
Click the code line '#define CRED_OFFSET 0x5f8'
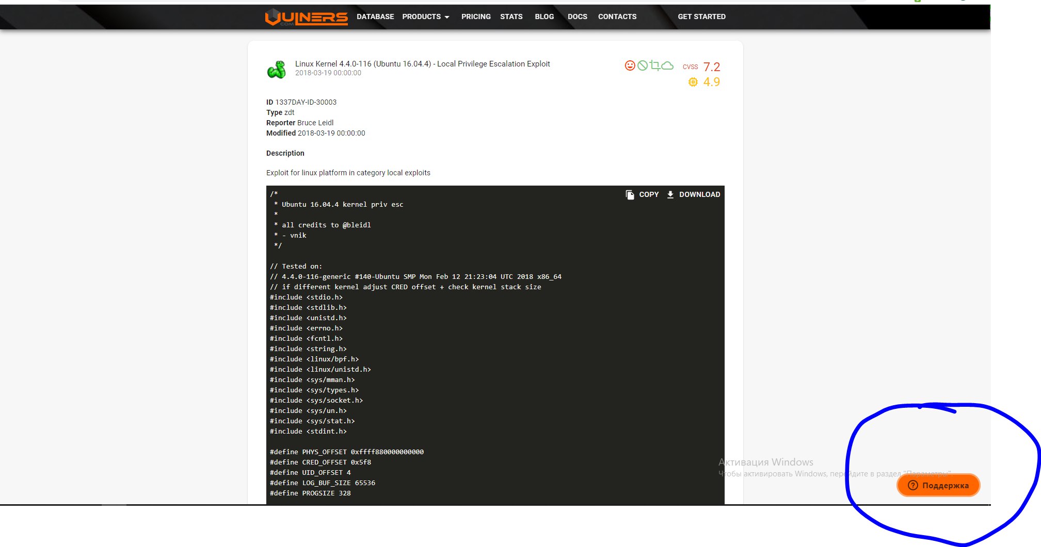tap(321, 462)
